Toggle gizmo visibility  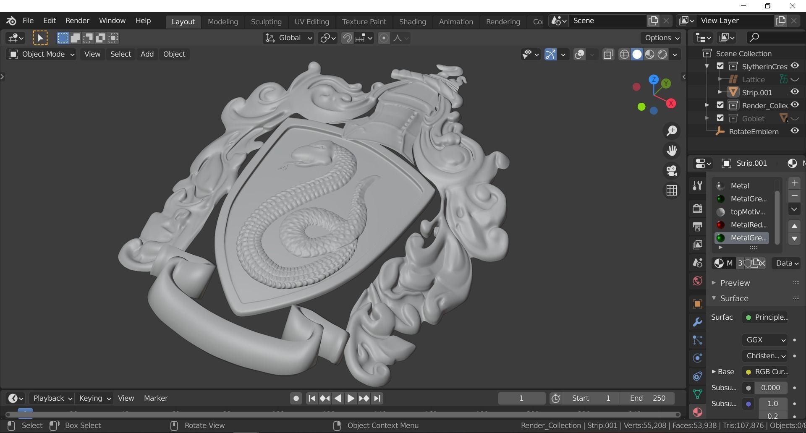point(550,55)
